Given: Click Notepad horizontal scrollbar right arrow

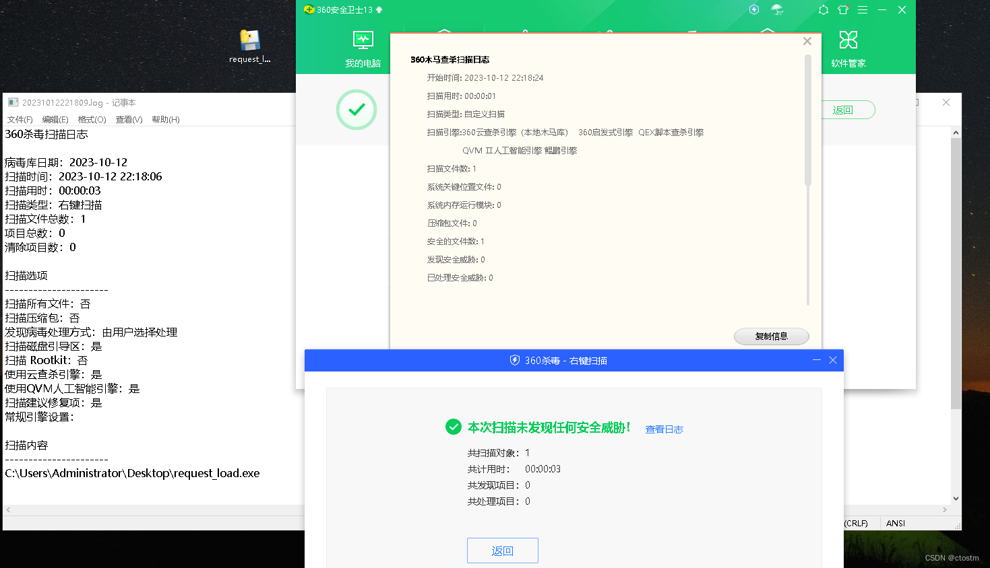Looking at the screenshot, I should pos(944,510).
